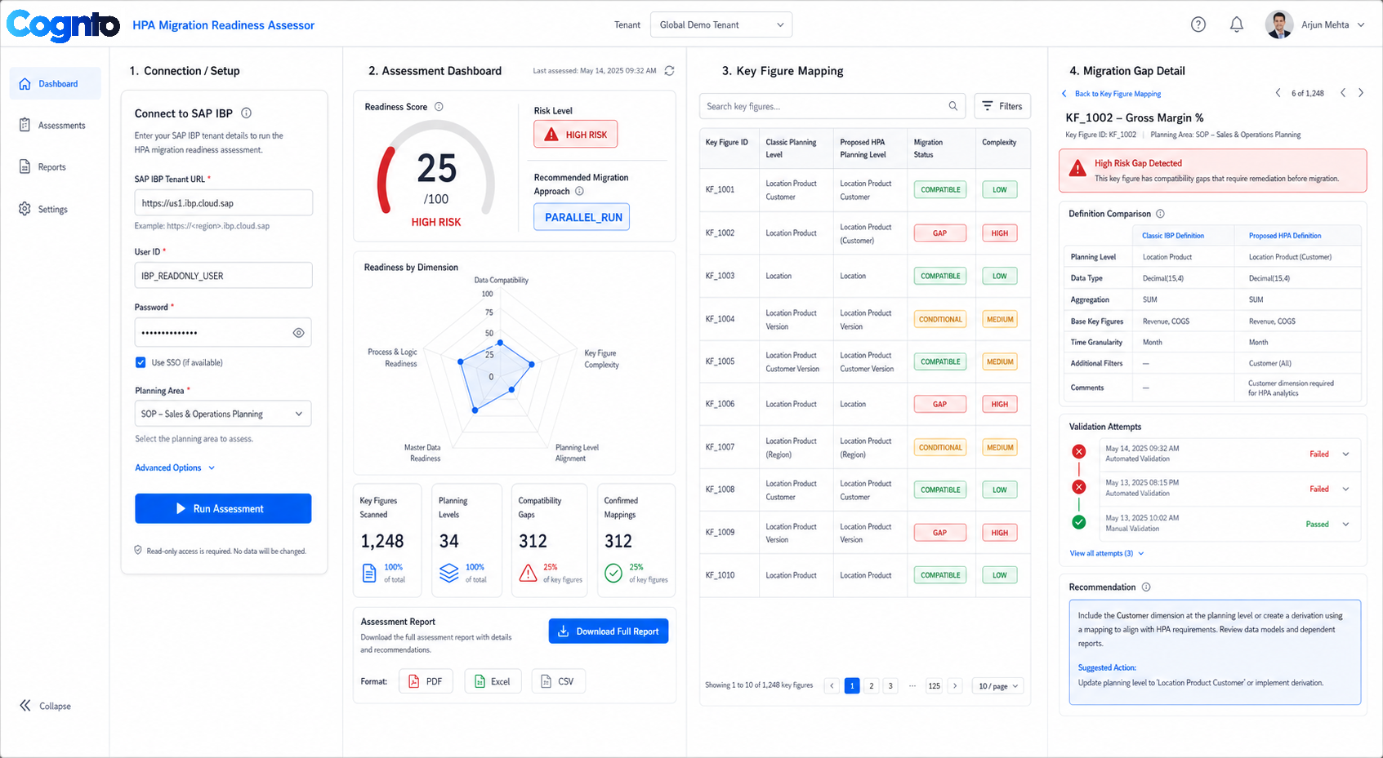Click the search magnifier in key figures search
The height and width of the screenshot is (758, 1383).
point(952,106)
